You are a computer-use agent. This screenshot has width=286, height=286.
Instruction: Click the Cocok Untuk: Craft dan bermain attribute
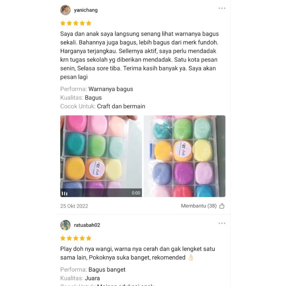(103, 106)
